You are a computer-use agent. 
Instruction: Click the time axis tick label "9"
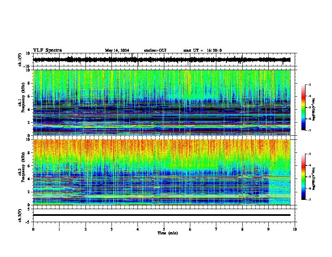268,229
